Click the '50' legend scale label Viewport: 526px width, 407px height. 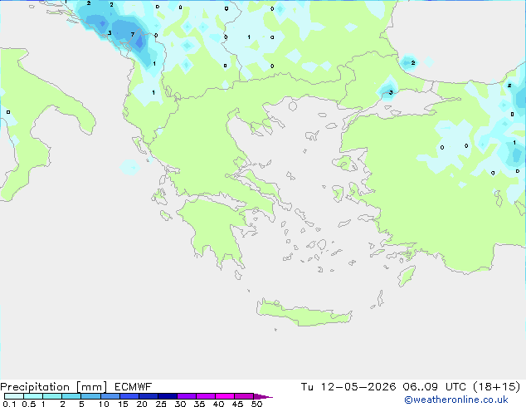pos(256,404)
